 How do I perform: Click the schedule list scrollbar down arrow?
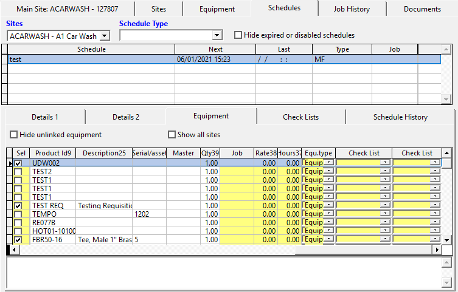tap(447, 99)
